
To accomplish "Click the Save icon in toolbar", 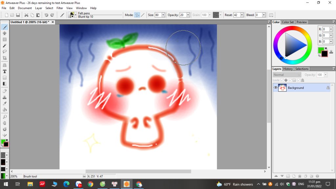I will 18,15.
